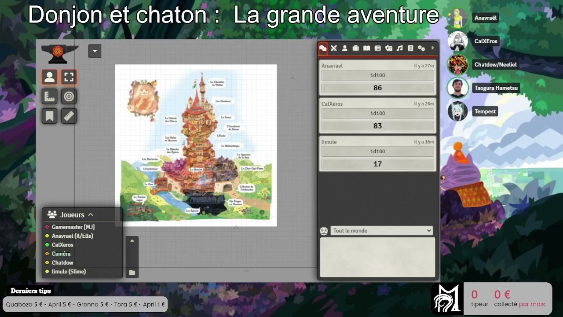Screen dimensions: 563x317
Task: Expand CalXeros's 1d100 roll formula
Action: pos(377,113)
